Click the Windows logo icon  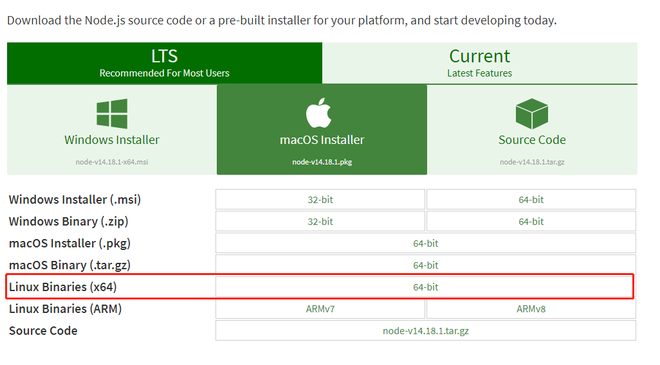click(x=111, y=114)
